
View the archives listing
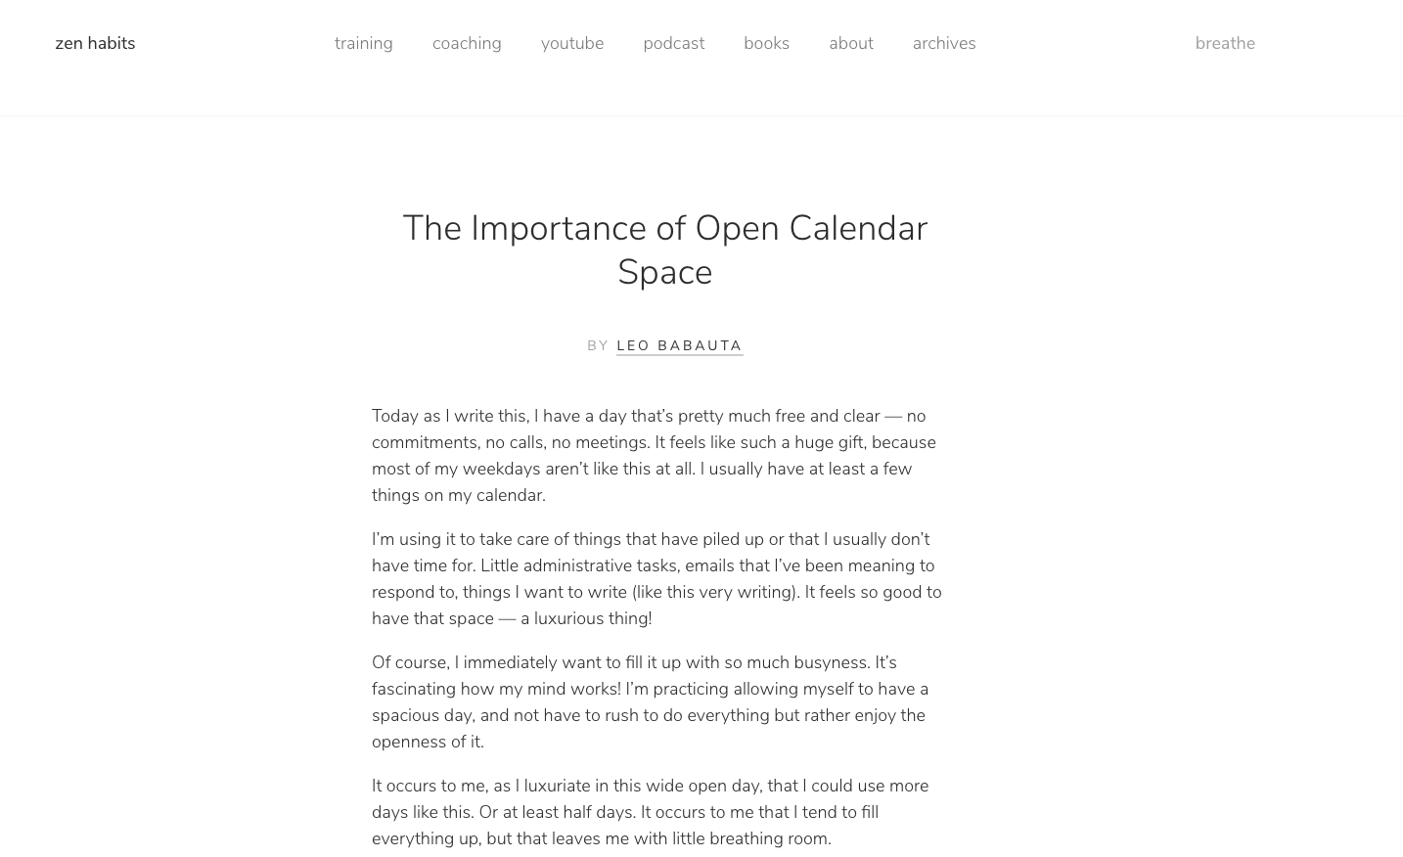pyautogui.click(x=943, y=43)
